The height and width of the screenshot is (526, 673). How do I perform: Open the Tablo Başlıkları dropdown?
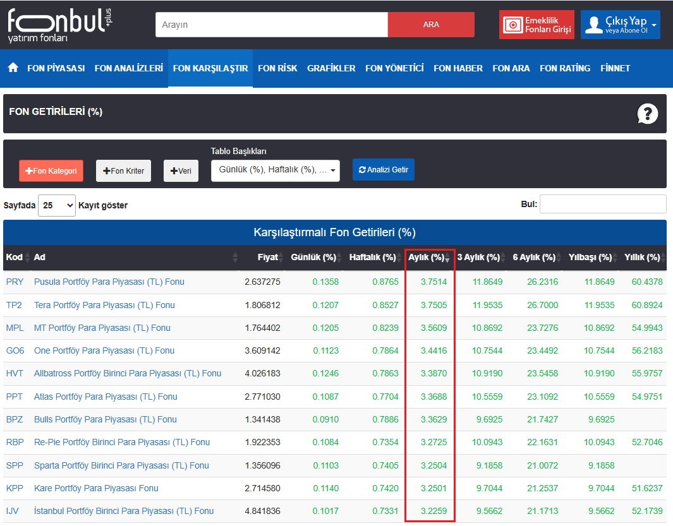(275, 170)
